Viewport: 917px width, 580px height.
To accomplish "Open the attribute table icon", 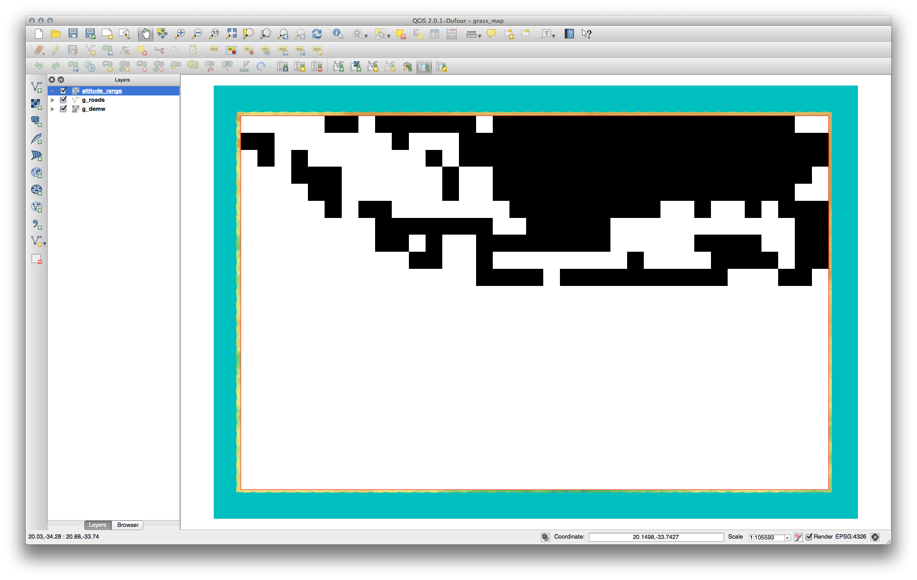I will click(435, 34).
